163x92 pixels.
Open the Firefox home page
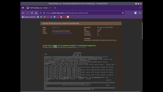coord(36,13)
